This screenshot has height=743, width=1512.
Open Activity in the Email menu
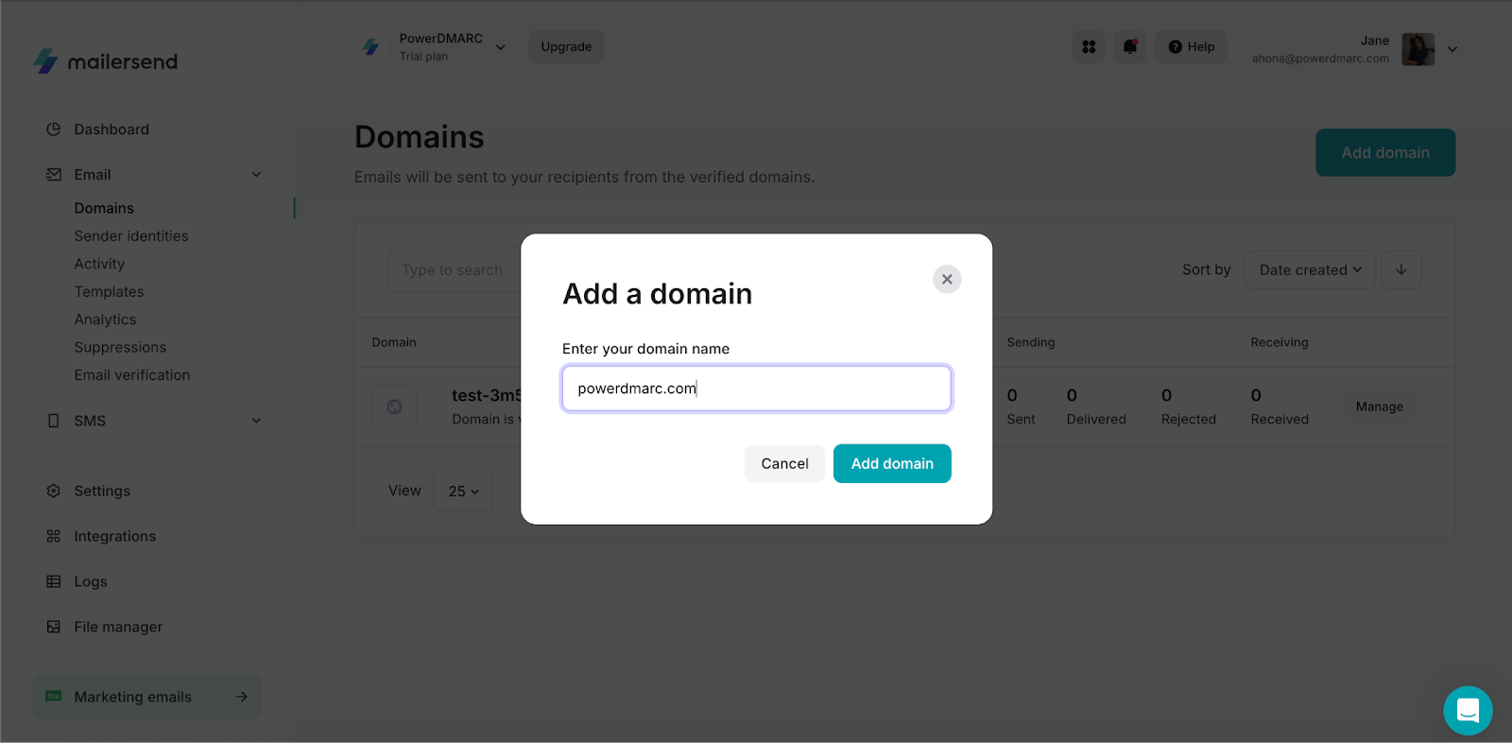coord(99,264)
